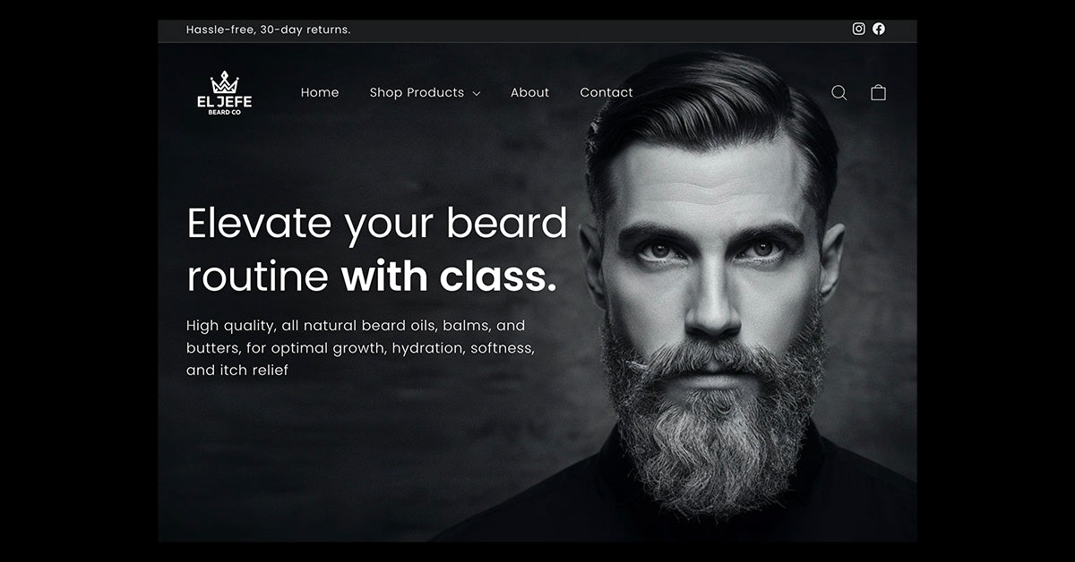Image resolution: width=1075 pixels, height=562 pixels.
Task: Open the About page
Action: point(529,92)
